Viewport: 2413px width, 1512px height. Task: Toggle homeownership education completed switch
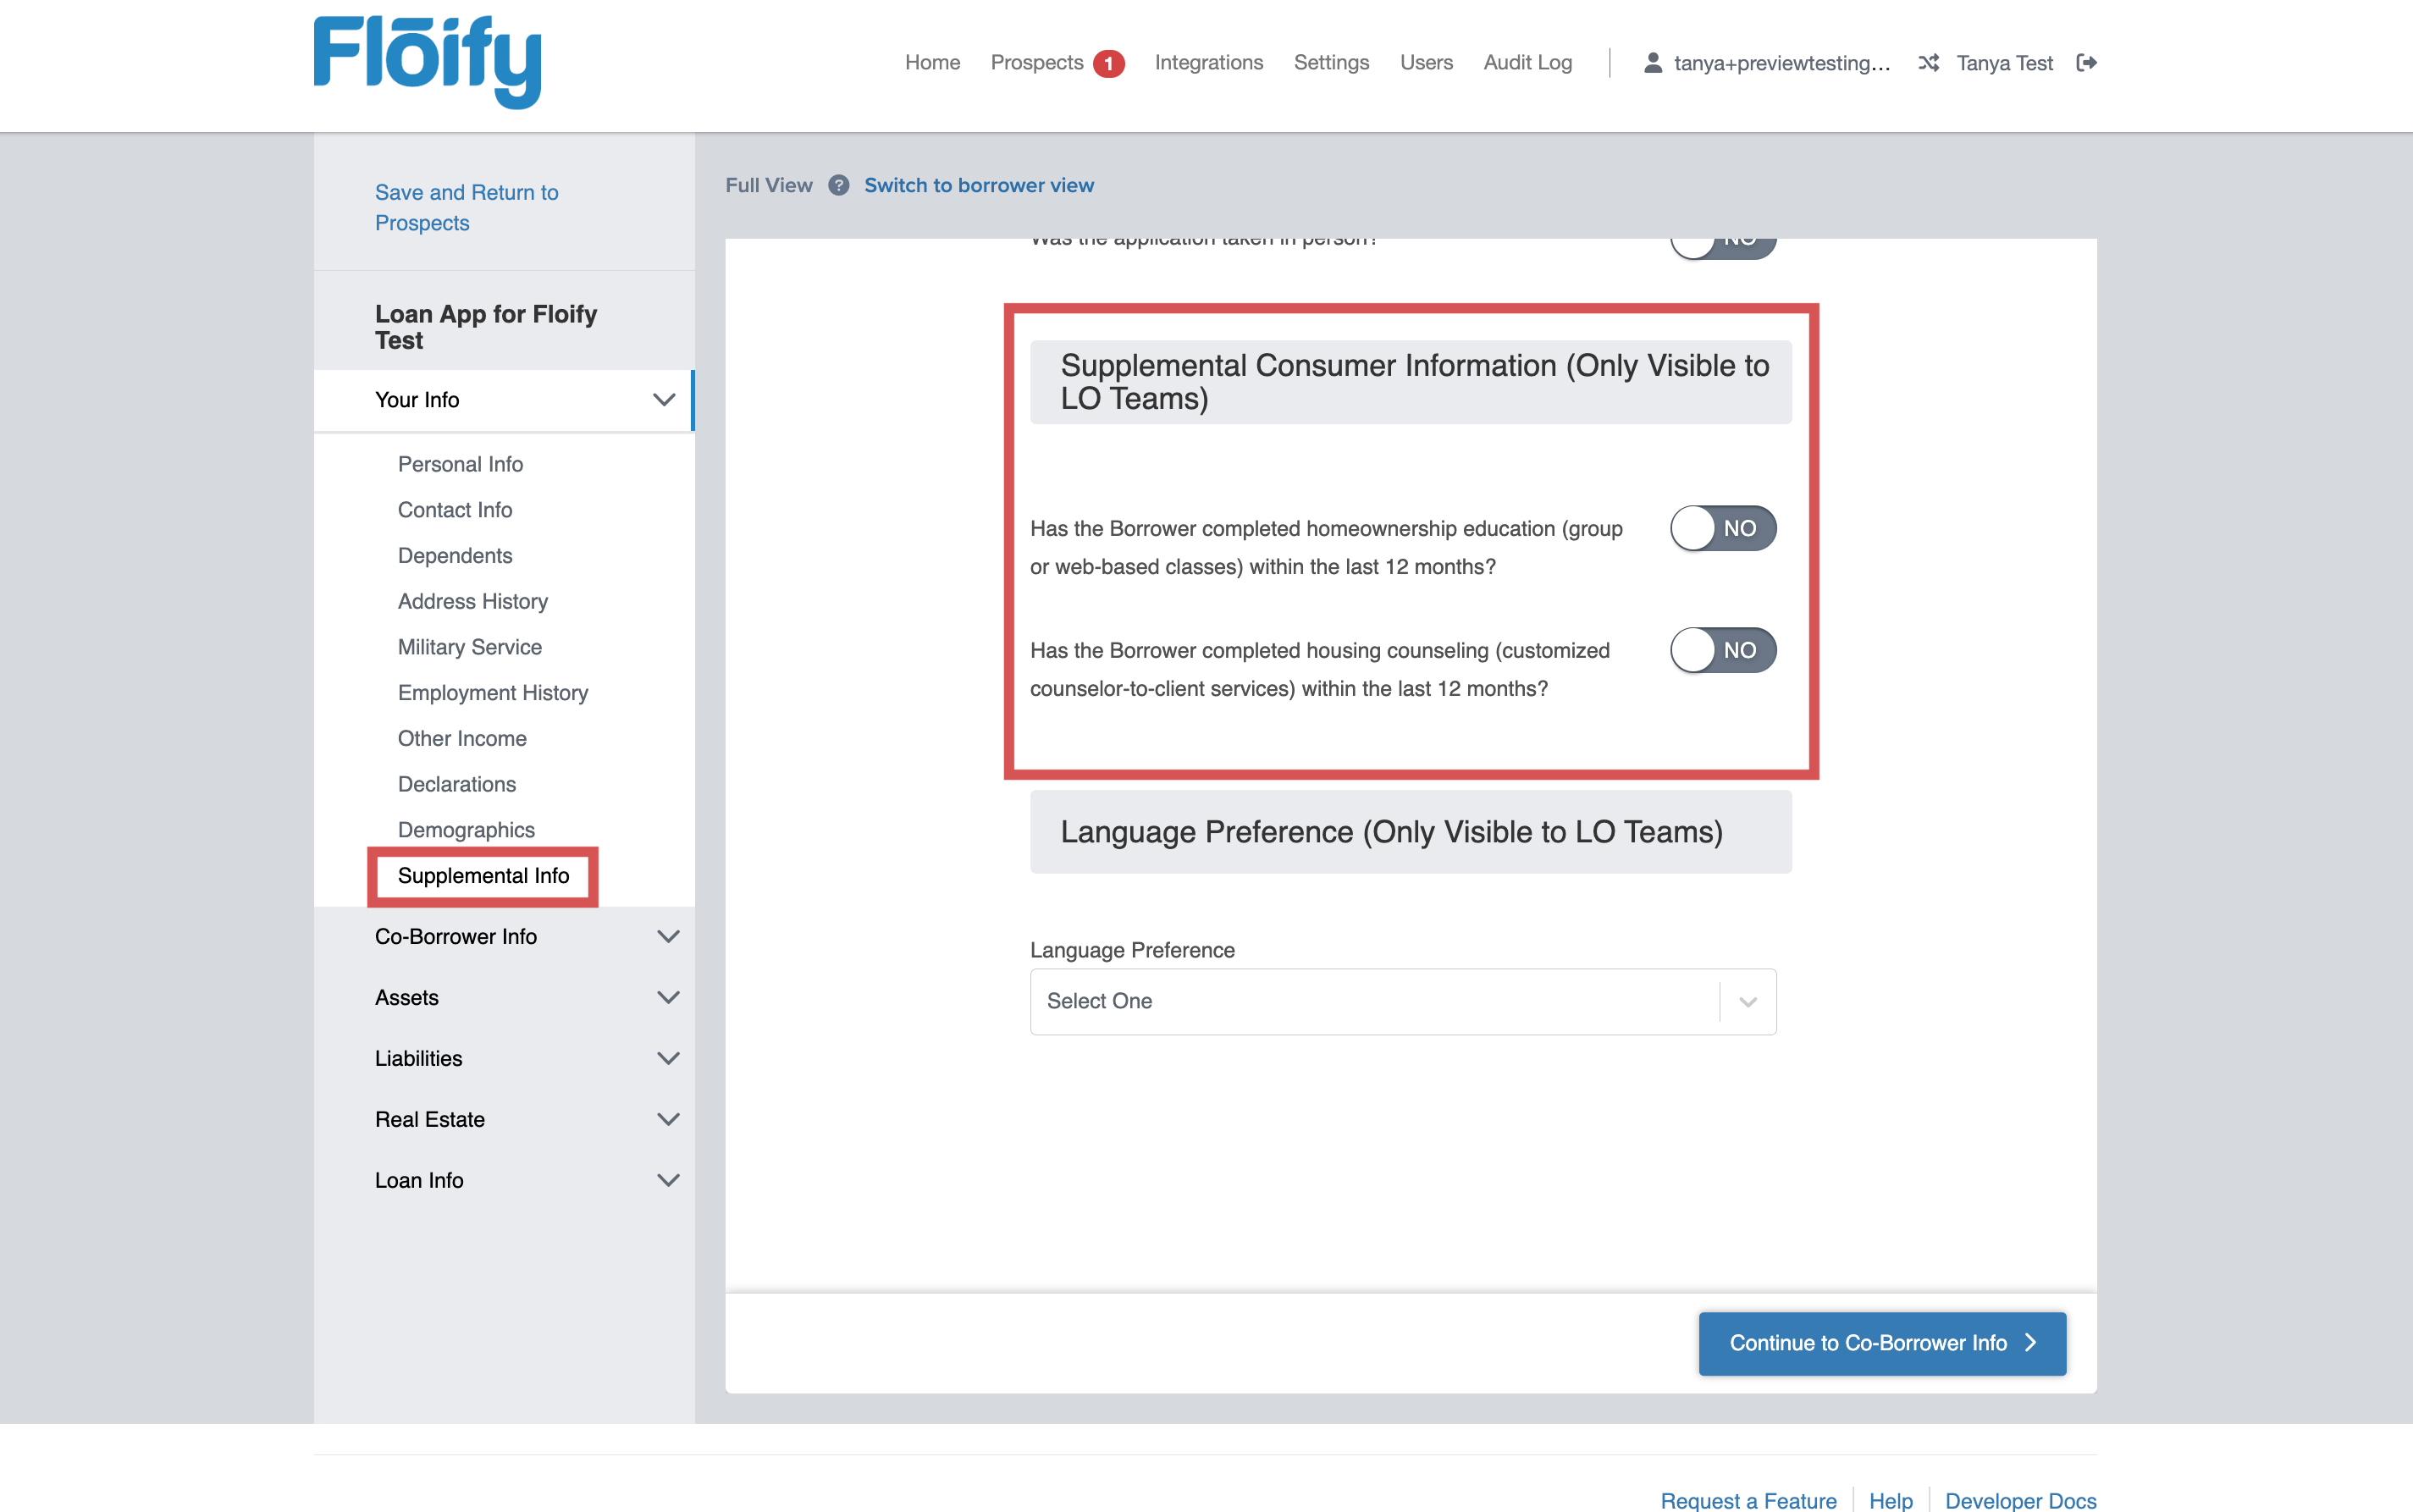pyautogui.click(x=1721, y=527)
